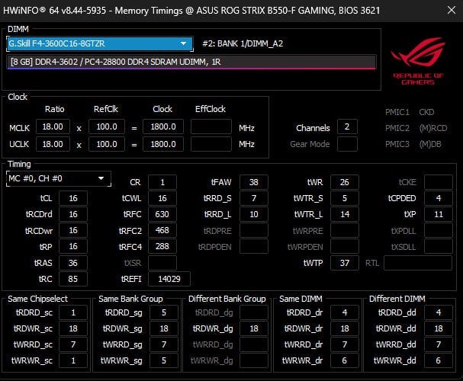Select the tRCDwr value field
463x381 pixels.
(73, 230)
